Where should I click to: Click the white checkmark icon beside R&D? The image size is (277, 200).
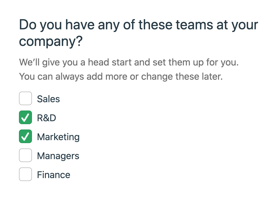click(x=25, y=118)
